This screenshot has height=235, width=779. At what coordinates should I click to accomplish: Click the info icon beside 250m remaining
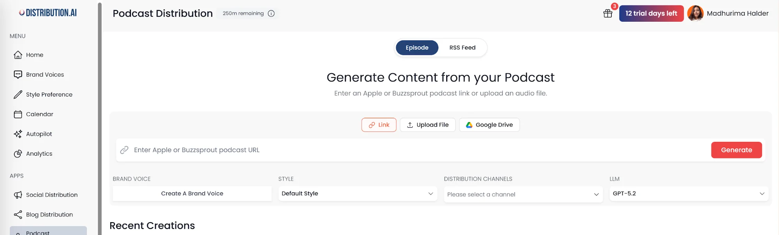[x=271, y=14]
